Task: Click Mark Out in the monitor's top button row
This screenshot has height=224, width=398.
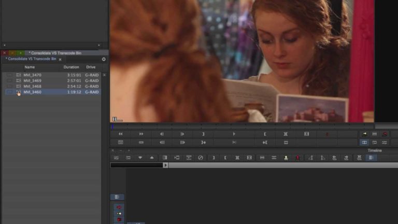Action: [x=203, y=134]
